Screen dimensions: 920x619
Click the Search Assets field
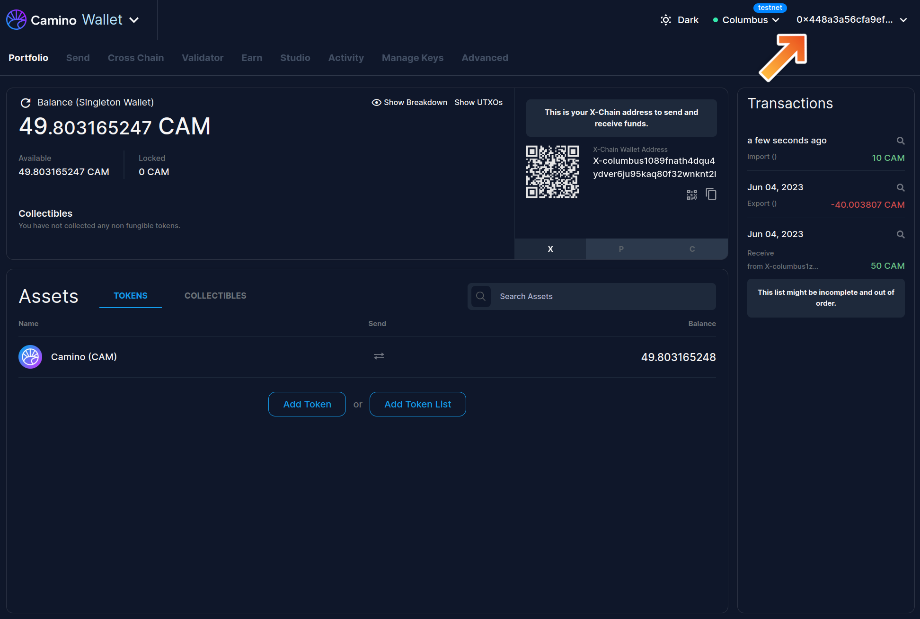point(601,296)
